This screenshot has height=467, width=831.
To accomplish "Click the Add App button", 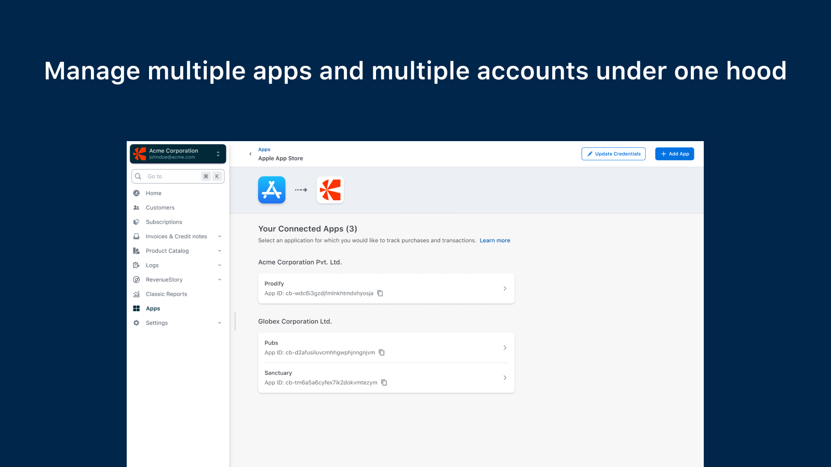I will 674,154.
